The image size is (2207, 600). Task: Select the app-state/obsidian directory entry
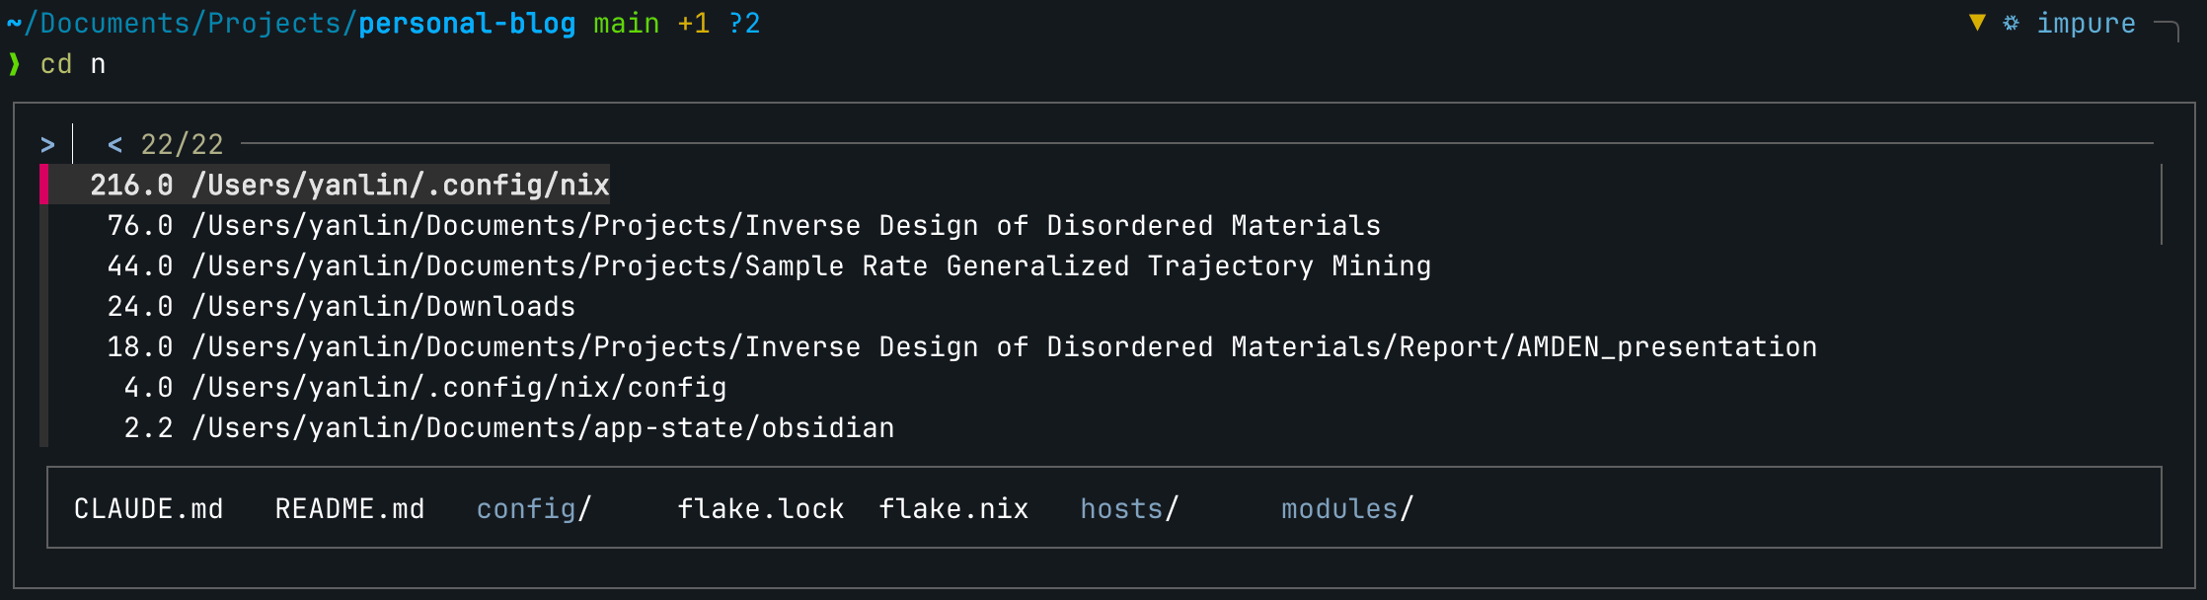[x=543, y=428]
